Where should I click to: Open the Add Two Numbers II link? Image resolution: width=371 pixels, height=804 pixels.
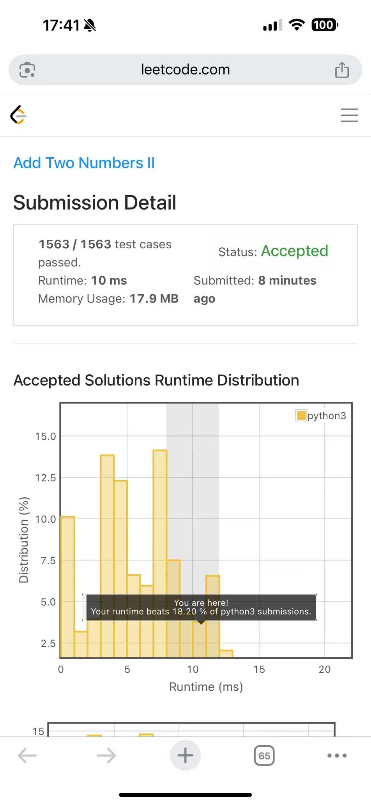(84, 163)
